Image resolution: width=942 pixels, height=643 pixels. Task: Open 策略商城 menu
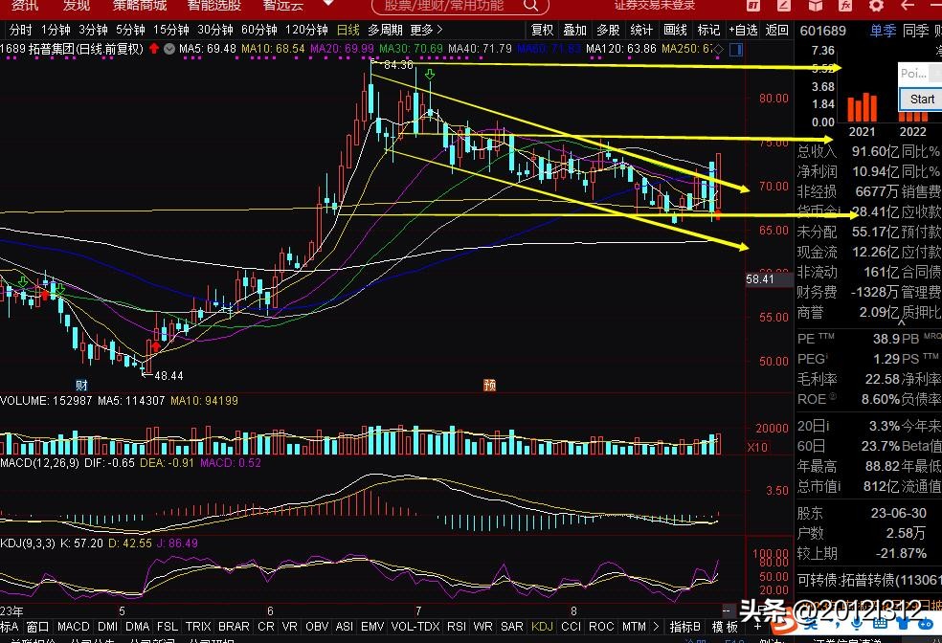[x=140, y=6]
